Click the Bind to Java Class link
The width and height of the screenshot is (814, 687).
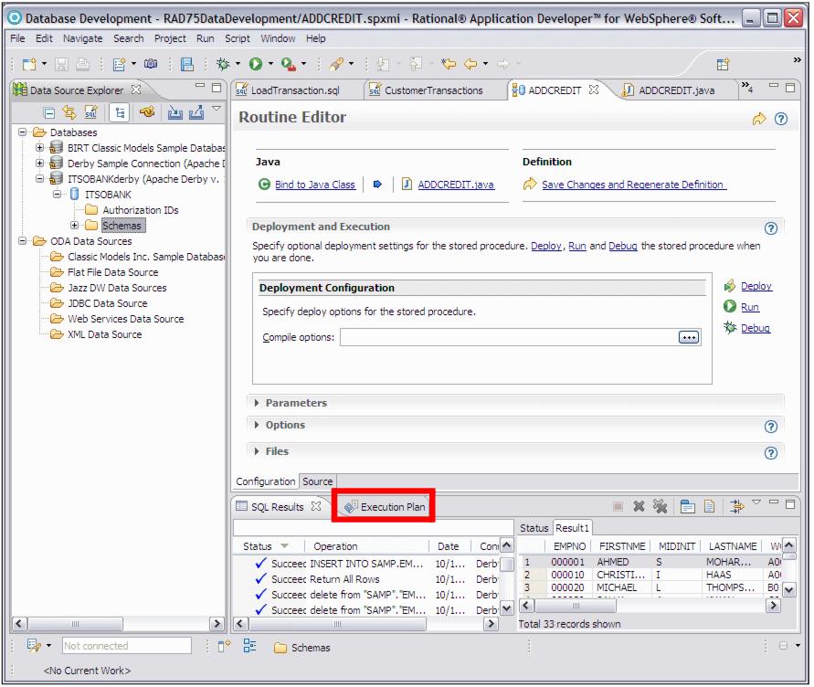[x=314, y=185]
